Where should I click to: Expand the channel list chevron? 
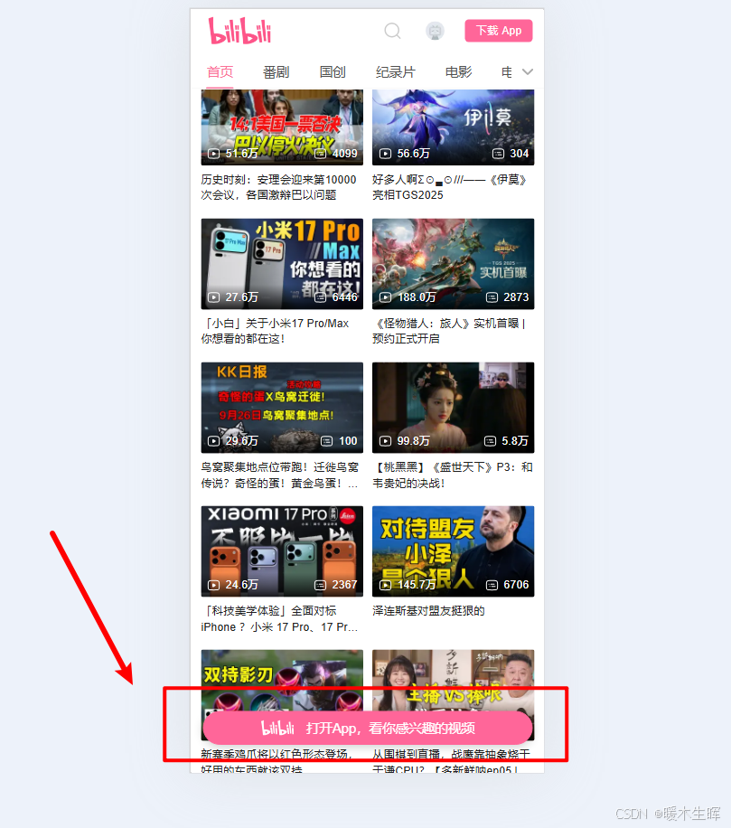528,71
